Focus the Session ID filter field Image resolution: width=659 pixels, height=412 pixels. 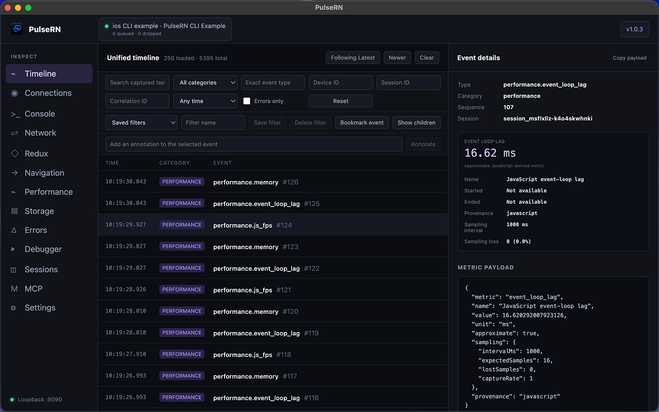click(x=409, y=82)
